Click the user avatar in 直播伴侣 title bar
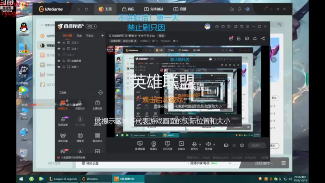 [x=207, y=26]
